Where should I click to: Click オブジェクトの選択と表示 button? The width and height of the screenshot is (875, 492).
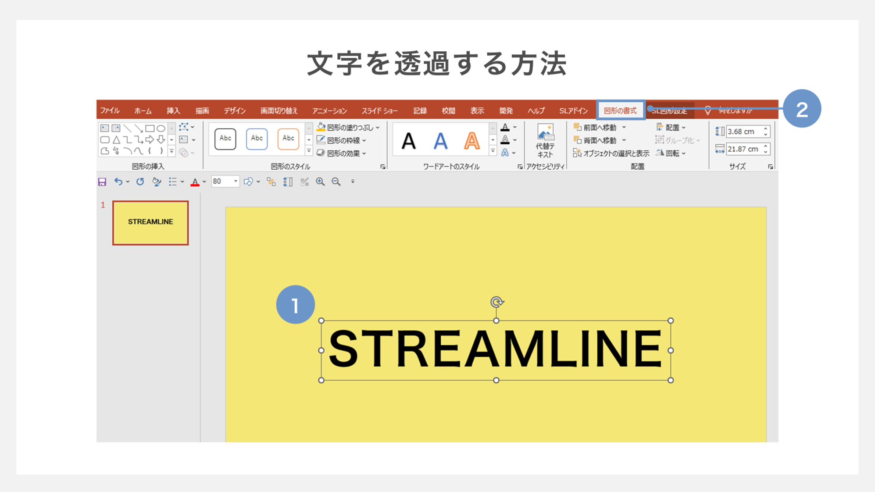point(611,153)
